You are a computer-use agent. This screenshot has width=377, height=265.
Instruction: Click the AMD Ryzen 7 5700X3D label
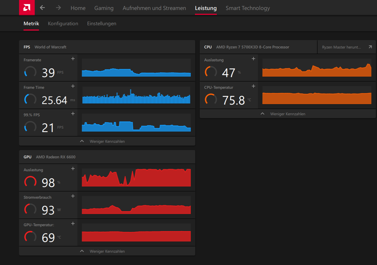[253, 47]
